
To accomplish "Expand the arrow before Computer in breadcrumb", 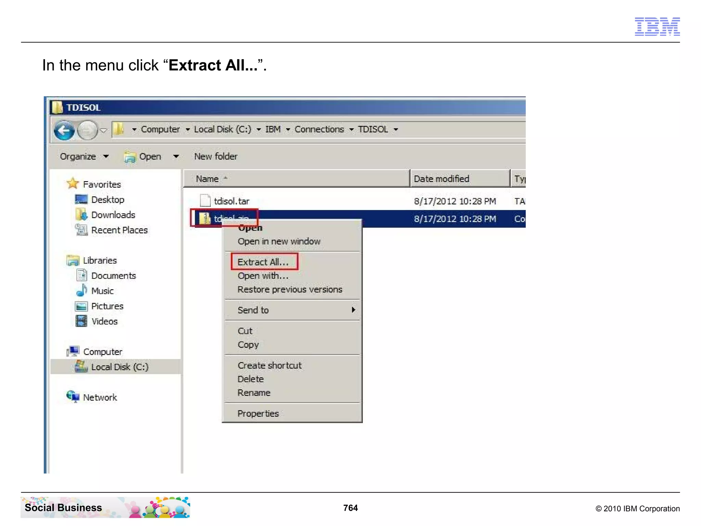I will (134, 129).
